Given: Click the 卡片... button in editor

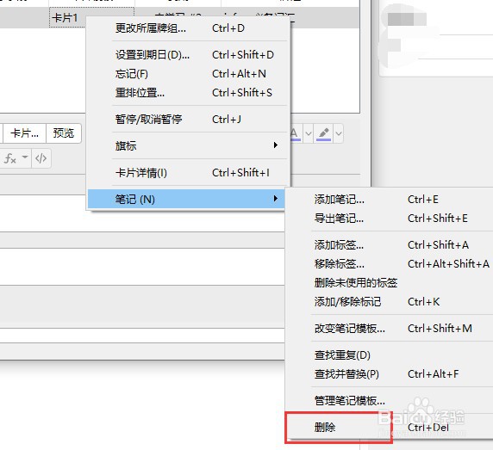Looking at the screenshot, I should click(x=24, y=133).
